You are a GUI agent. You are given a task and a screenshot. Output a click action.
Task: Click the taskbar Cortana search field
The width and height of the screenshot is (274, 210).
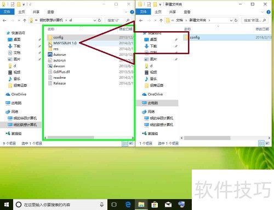click(60, 205)
